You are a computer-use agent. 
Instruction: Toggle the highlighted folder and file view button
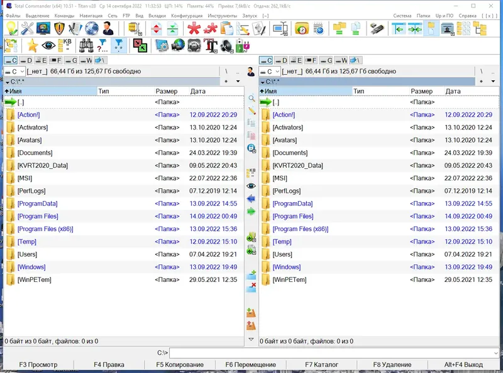point(431,28)
